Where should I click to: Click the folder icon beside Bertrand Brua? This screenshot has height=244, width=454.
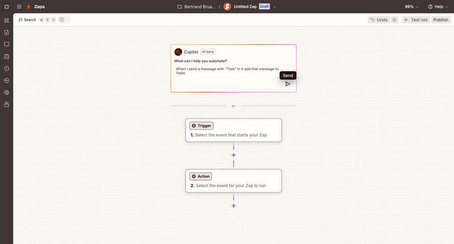pos(180,7)
